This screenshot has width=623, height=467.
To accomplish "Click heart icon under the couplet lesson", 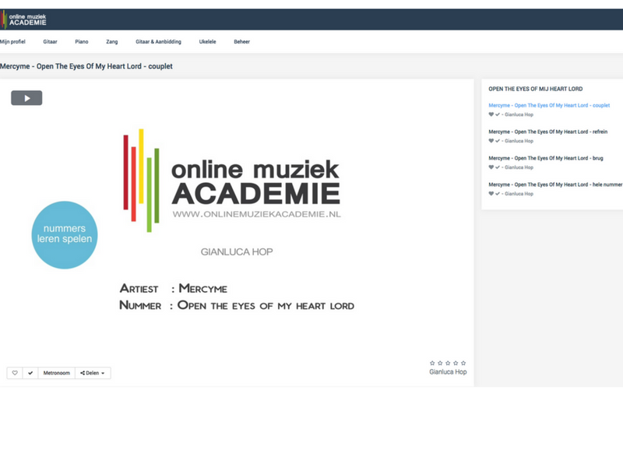I will 491,114.
